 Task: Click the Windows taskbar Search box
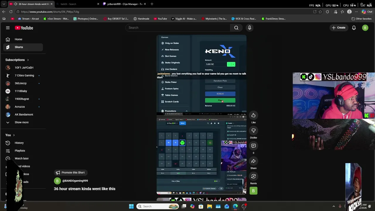(x=158, y=206)
